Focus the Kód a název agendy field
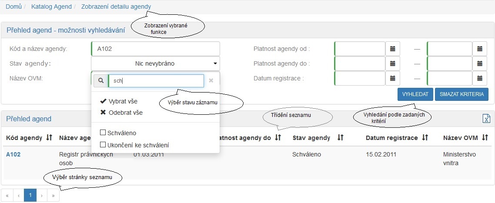 tap(155, 49)
